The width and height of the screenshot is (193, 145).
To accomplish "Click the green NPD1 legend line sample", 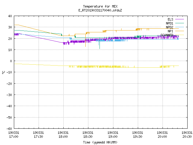I will coord(179,23).
